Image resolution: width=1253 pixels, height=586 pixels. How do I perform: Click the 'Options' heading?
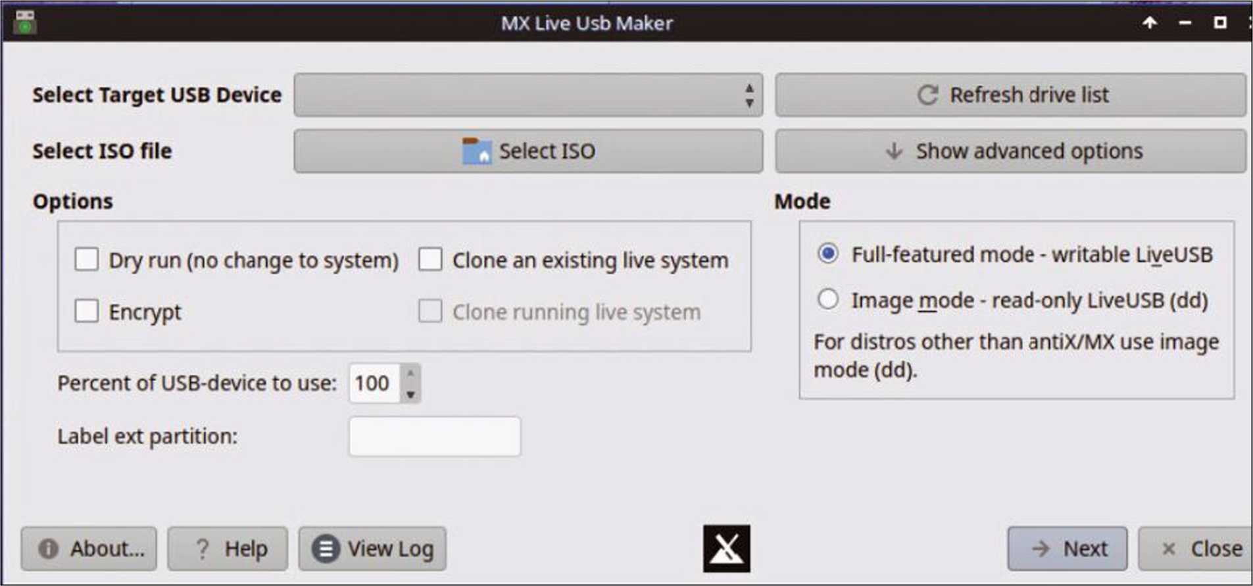pyautogui.click(x=72, y=201)
